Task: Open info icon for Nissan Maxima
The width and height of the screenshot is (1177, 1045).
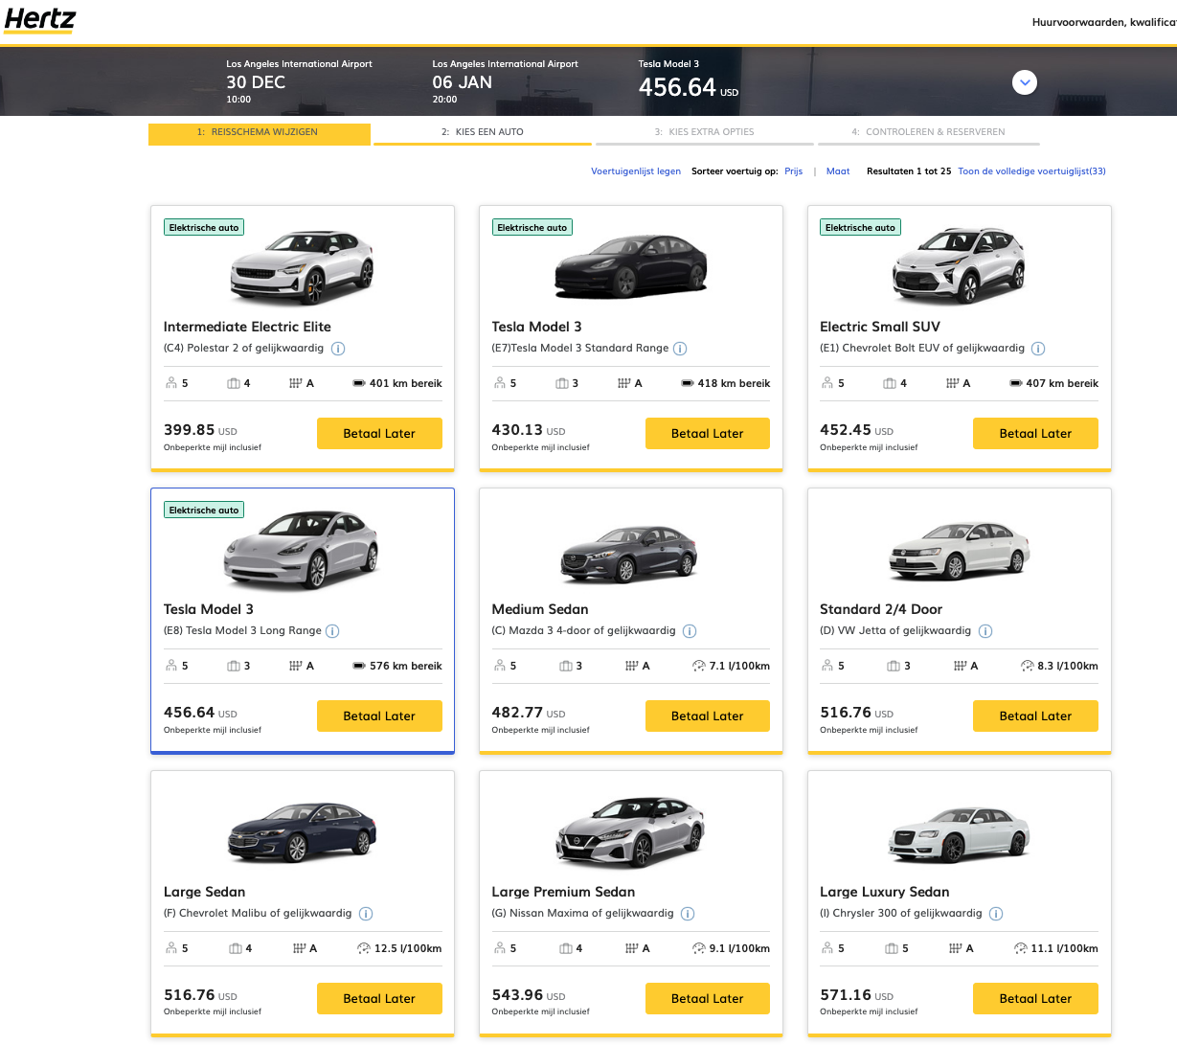Action: (688, 914)
